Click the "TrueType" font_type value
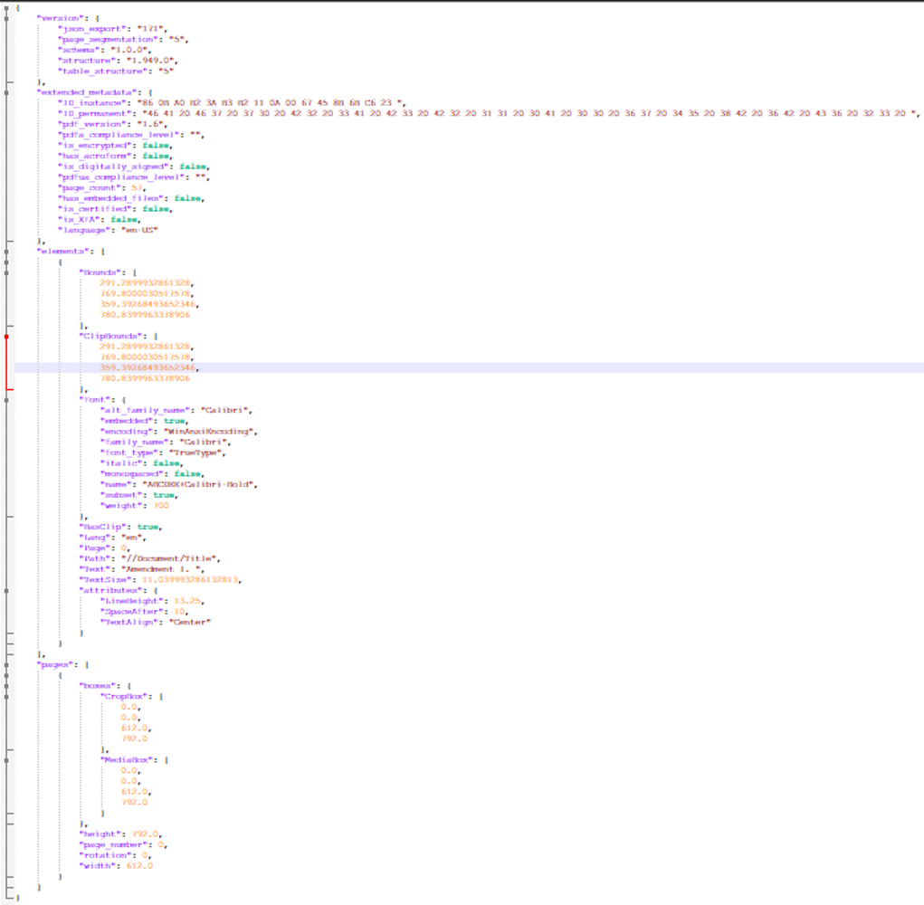This screenshot has height=905, width=924. pos(195,453)
